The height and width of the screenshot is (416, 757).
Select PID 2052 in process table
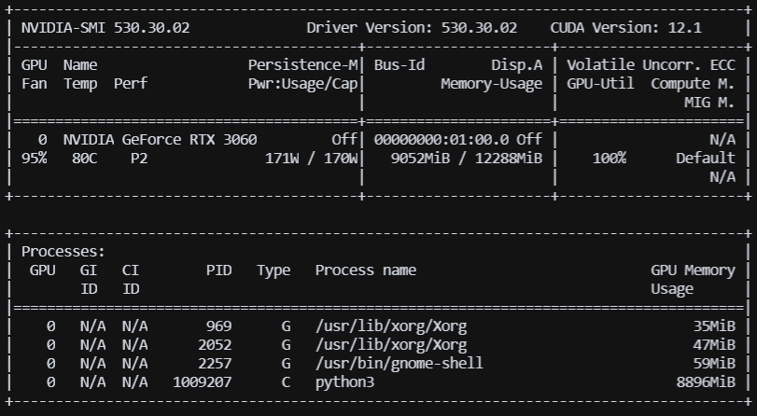click(x=215, y=345)
